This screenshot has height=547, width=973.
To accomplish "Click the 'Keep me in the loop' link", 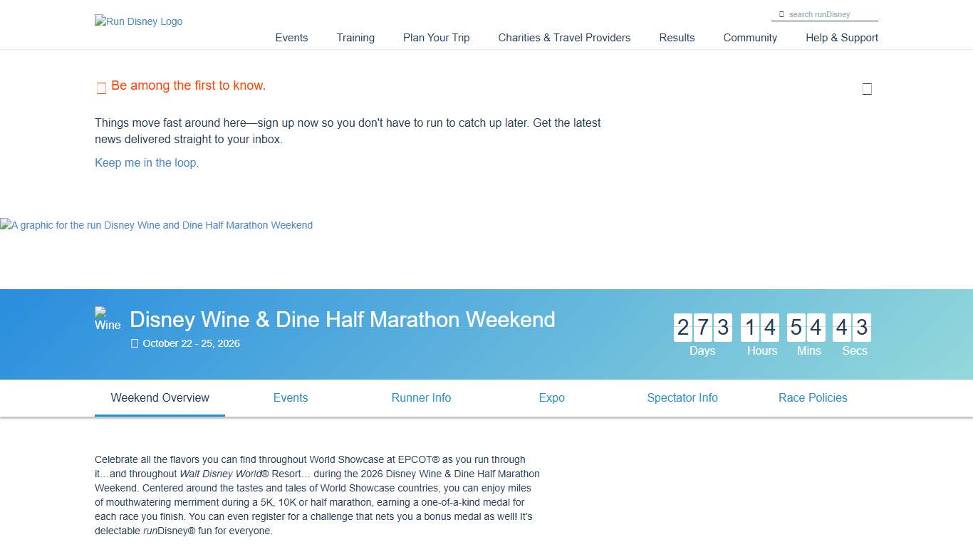I will pyautogui.click(x=146, y=162).
